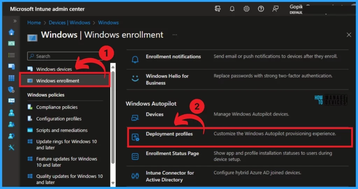Click Windows policies section heading
The width and height of the screenshot is (358, 189).
46,95
